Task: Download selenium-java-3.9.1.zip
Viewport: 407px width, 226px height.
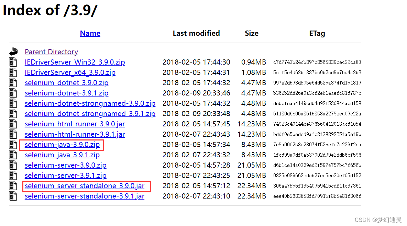Action: (x=62, y=155)
